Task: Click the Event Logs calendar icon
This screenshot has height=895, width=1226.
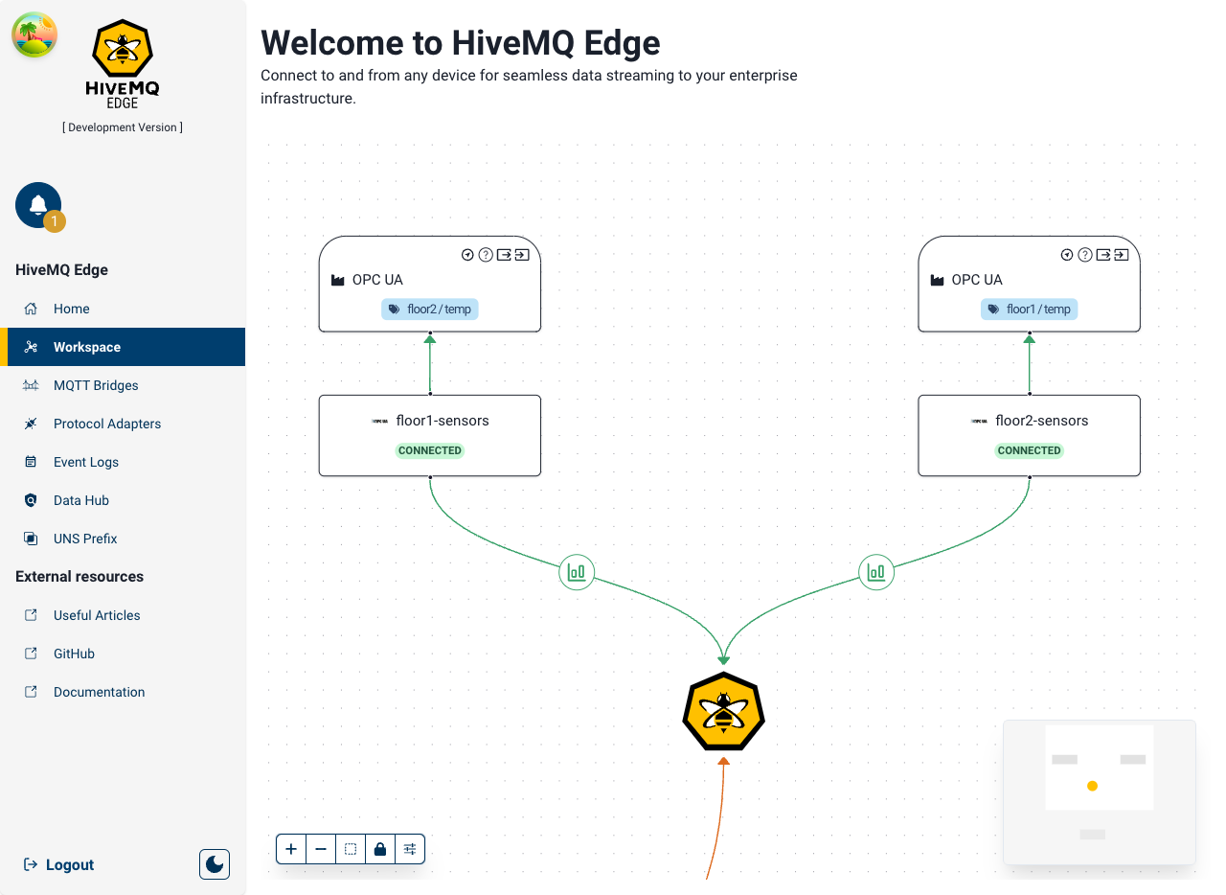Action: click(x=31, y=462)
